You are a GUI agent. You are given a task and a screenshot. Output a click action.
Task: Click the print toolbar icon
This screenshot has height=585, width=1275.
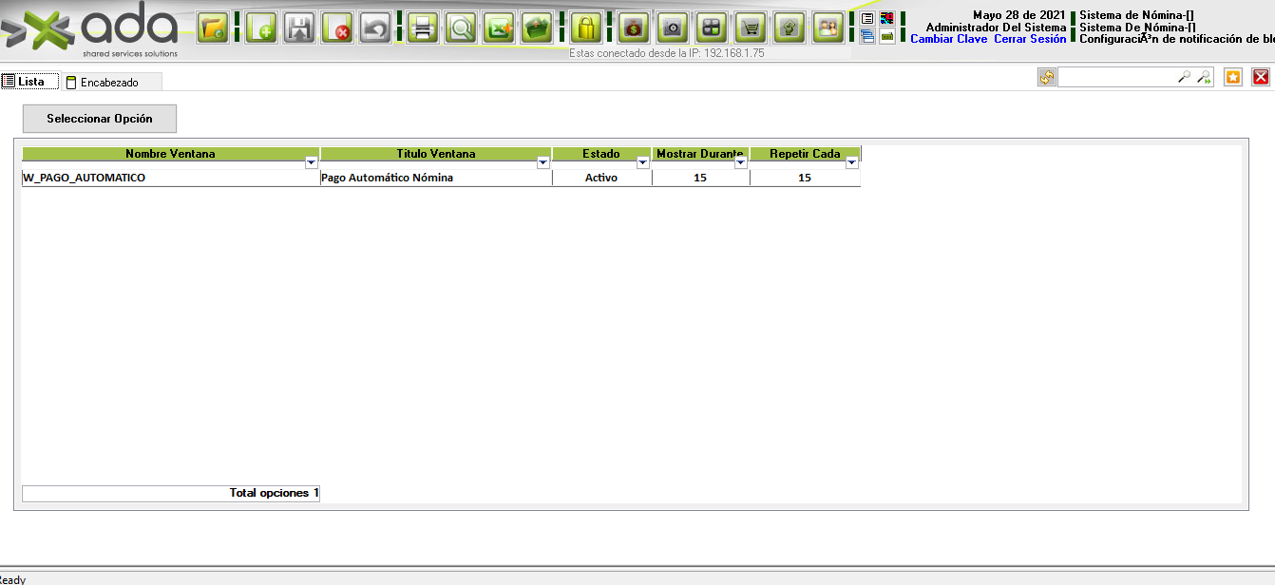coord(423,28)
